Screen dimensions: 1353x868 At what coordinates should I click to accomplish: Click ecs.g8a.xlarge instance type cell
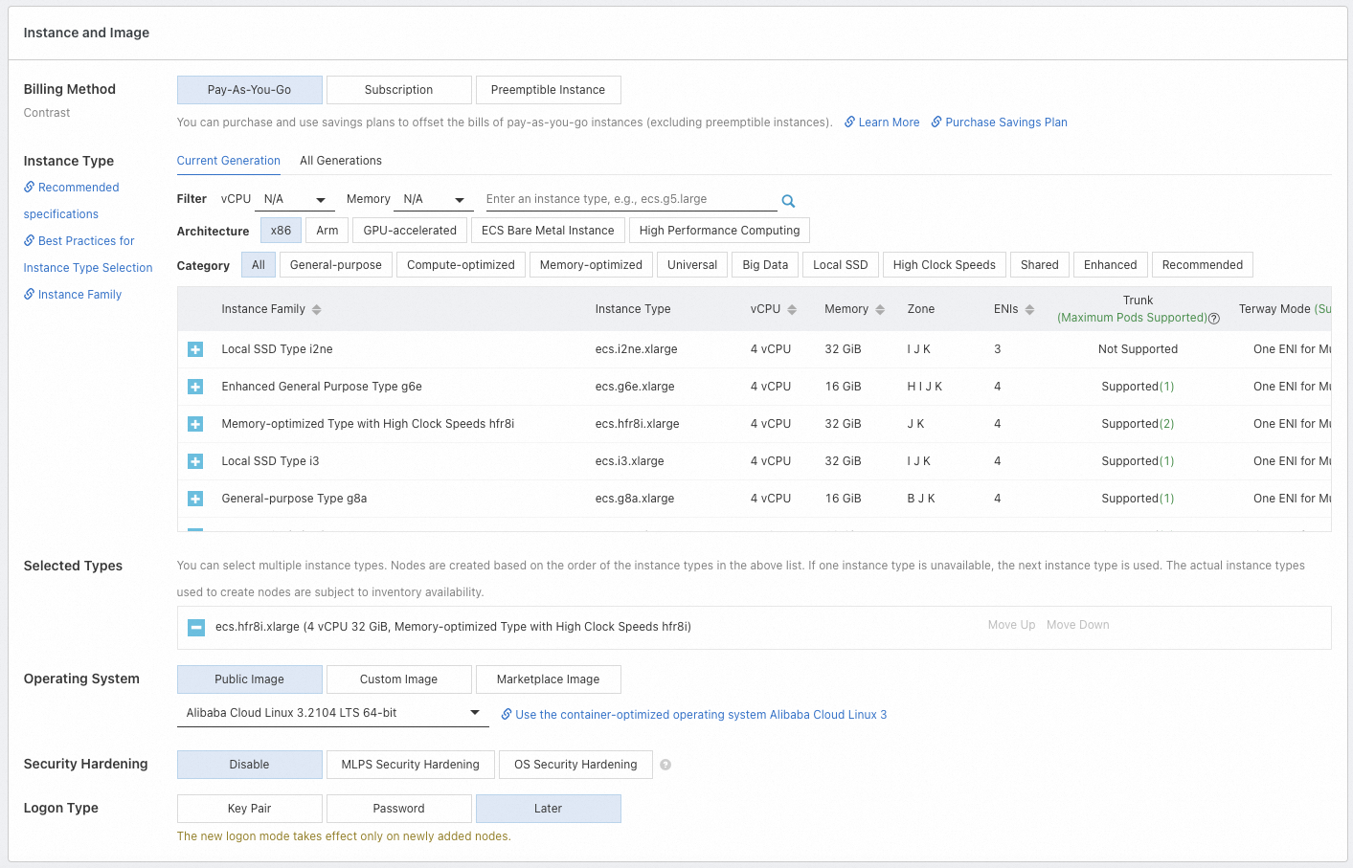click(x=635, y=499)
